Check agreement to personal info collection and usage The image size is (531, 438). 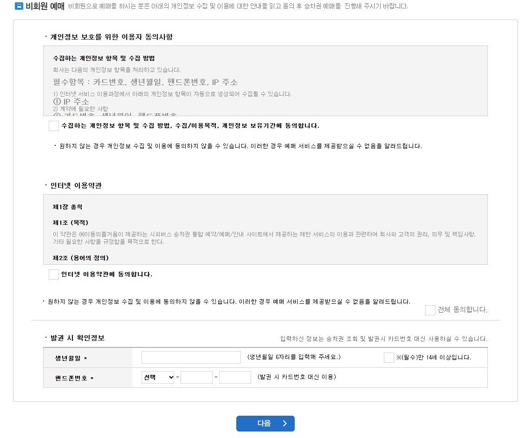[x=53, y=125]
